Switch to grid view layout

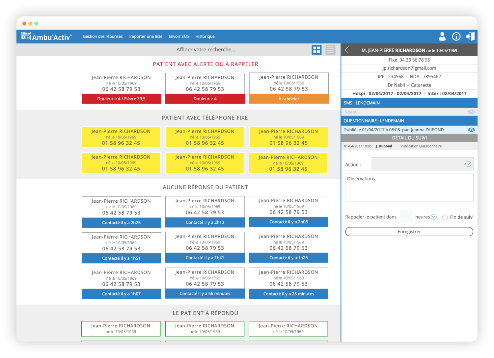[316, 50]
